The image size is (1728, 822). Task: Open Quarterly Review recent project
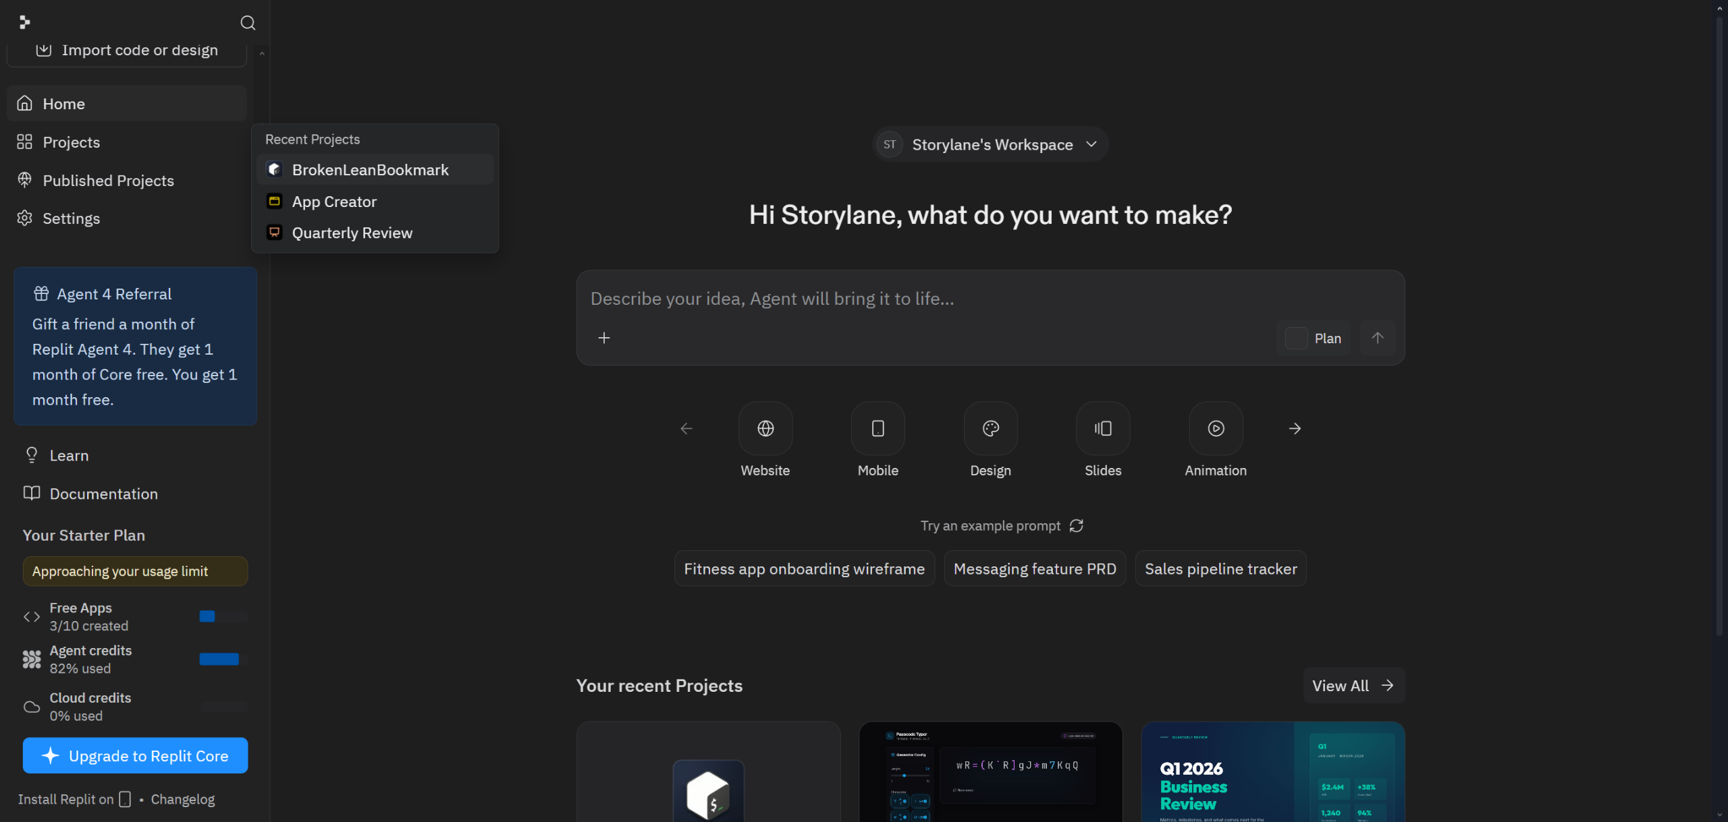[352, 233]
